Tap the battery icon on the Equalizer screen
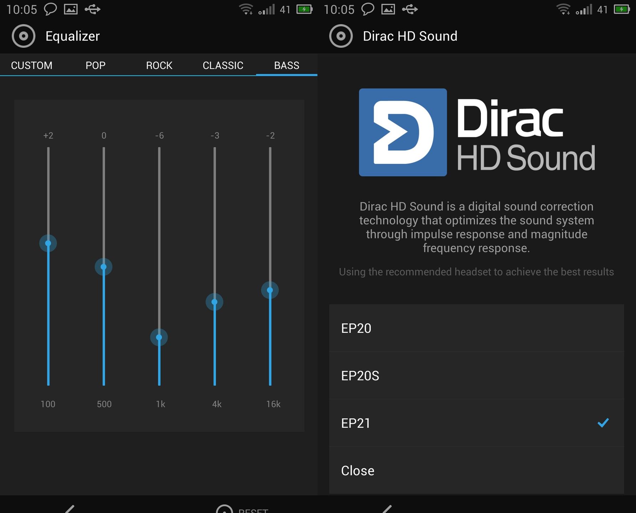The height and width of the screenshot is (513, 636). click(x=304, y=9)
